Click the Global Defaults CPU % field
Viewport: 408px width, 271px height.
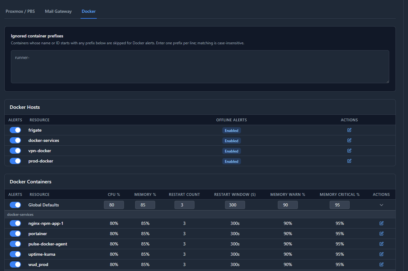(114, 205)
